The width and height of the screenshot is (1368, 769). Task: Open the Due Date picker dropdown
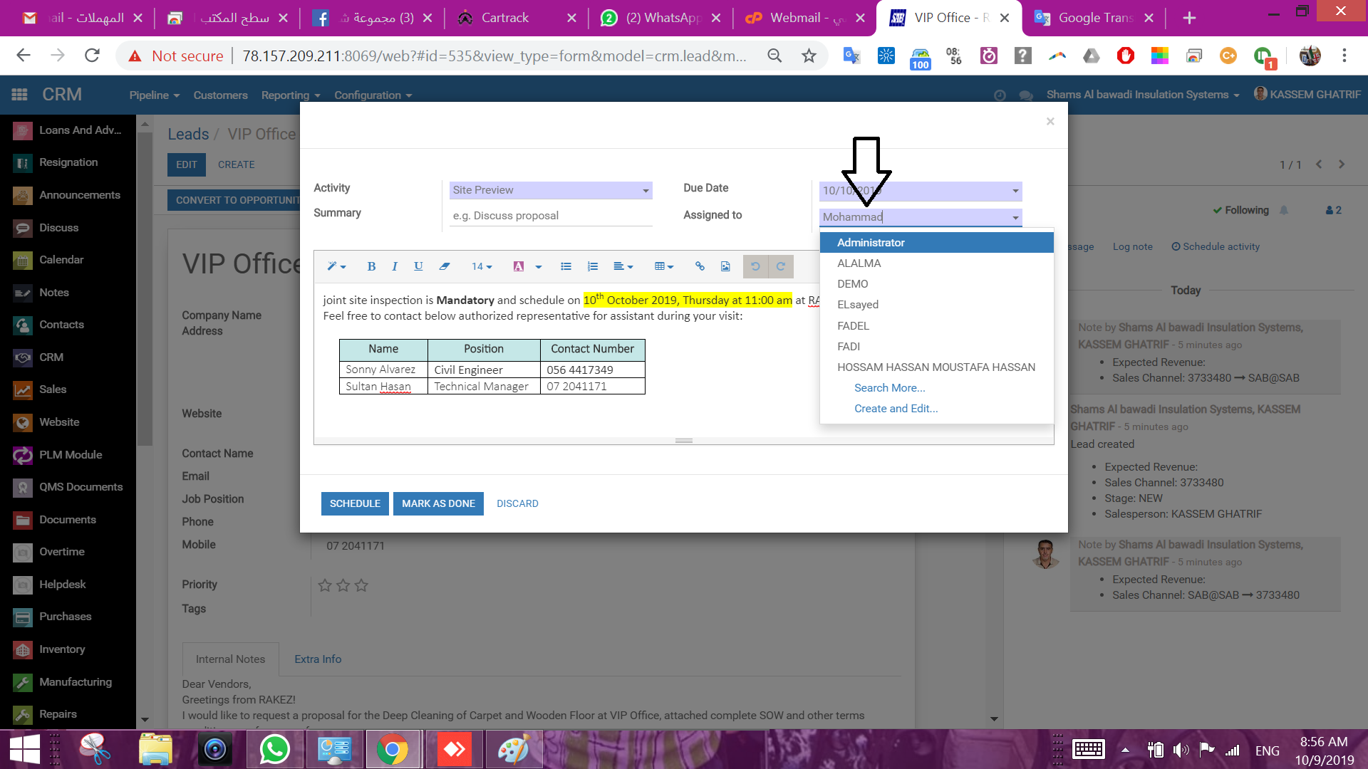point(1015,191)
